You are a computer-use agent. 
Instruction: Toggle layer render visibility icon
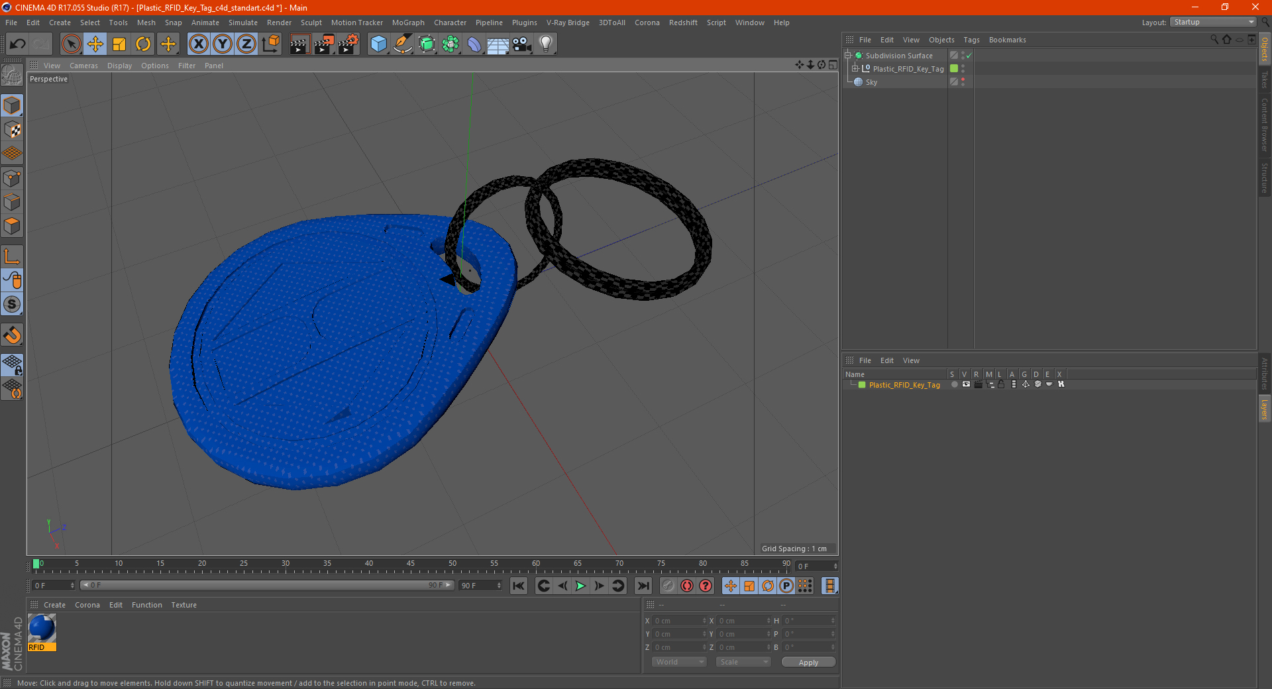tap(978, 385)
